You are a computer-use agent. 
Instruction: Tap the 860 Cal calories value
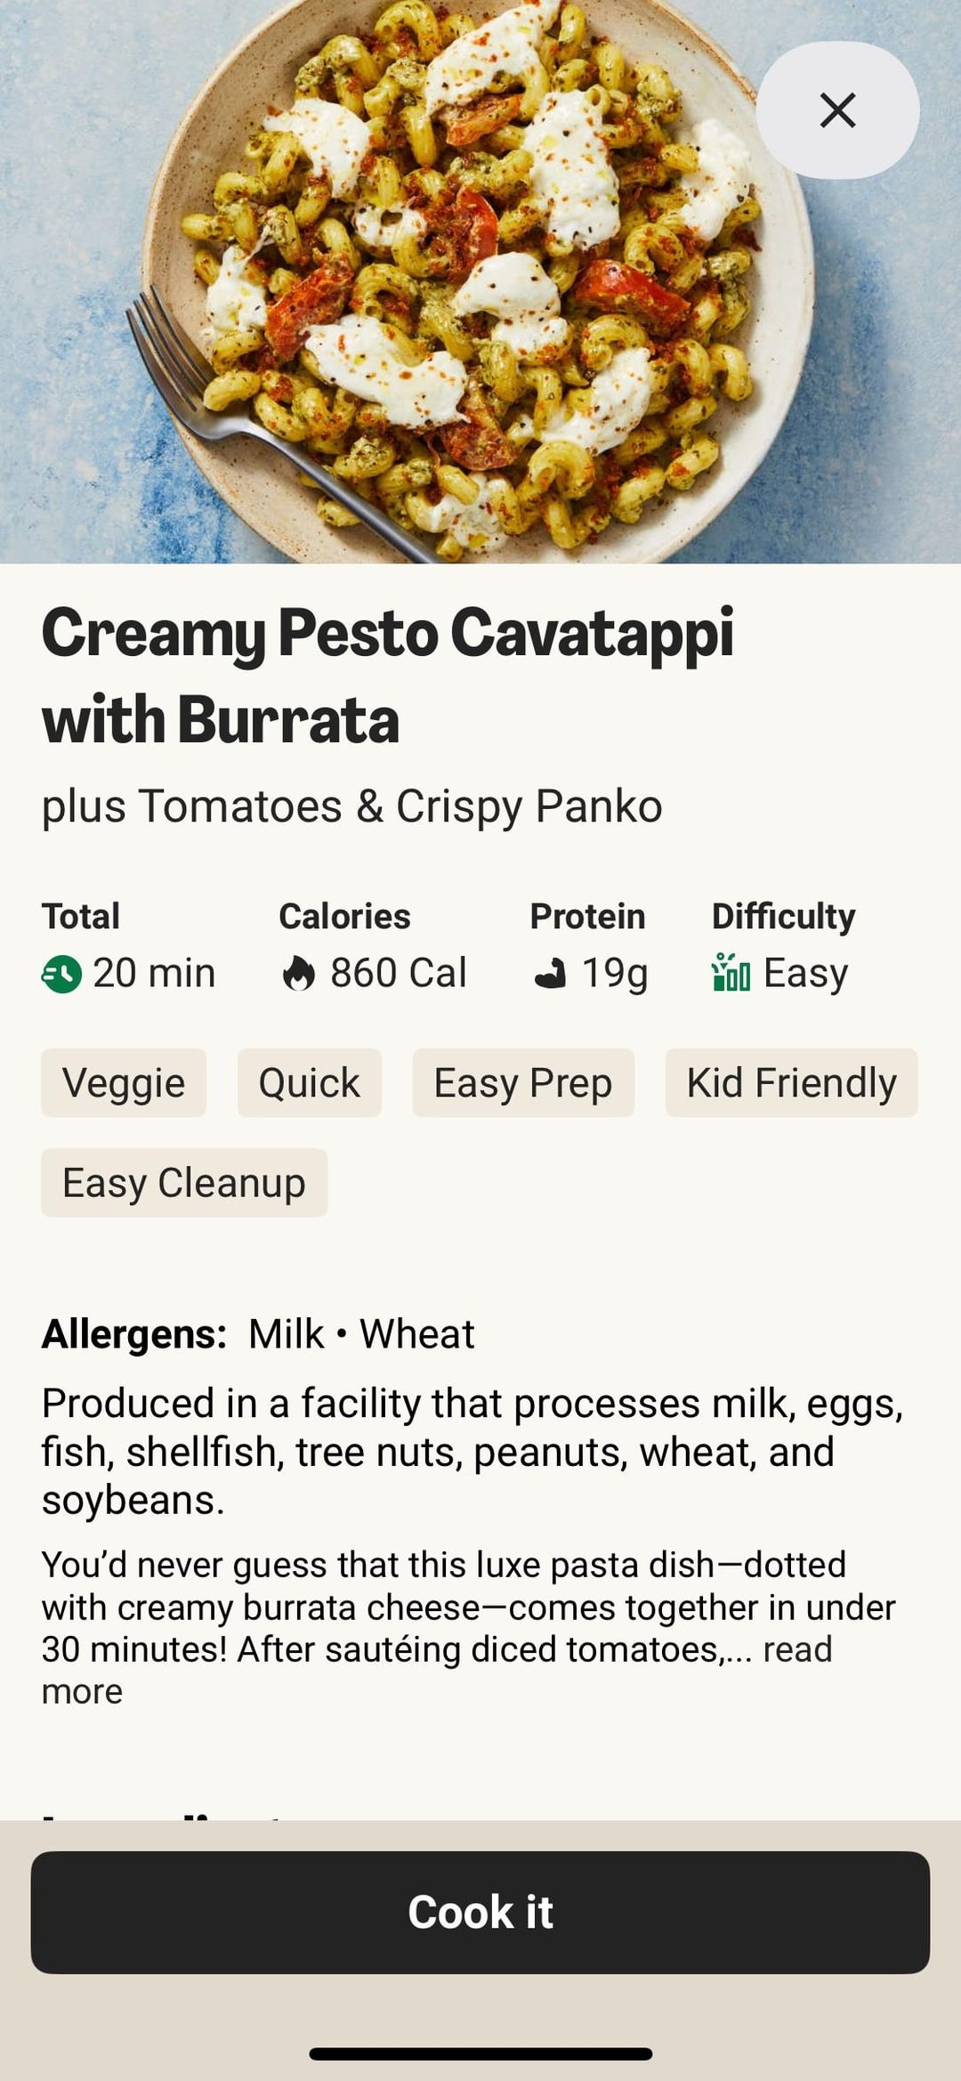pyautogui.click(x=398, y=973)
